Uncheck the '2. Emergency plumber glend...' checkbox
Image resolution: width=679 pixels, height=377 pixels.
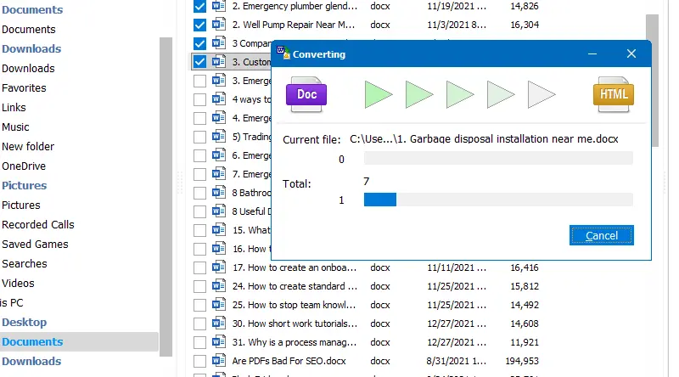coord(199,6)
